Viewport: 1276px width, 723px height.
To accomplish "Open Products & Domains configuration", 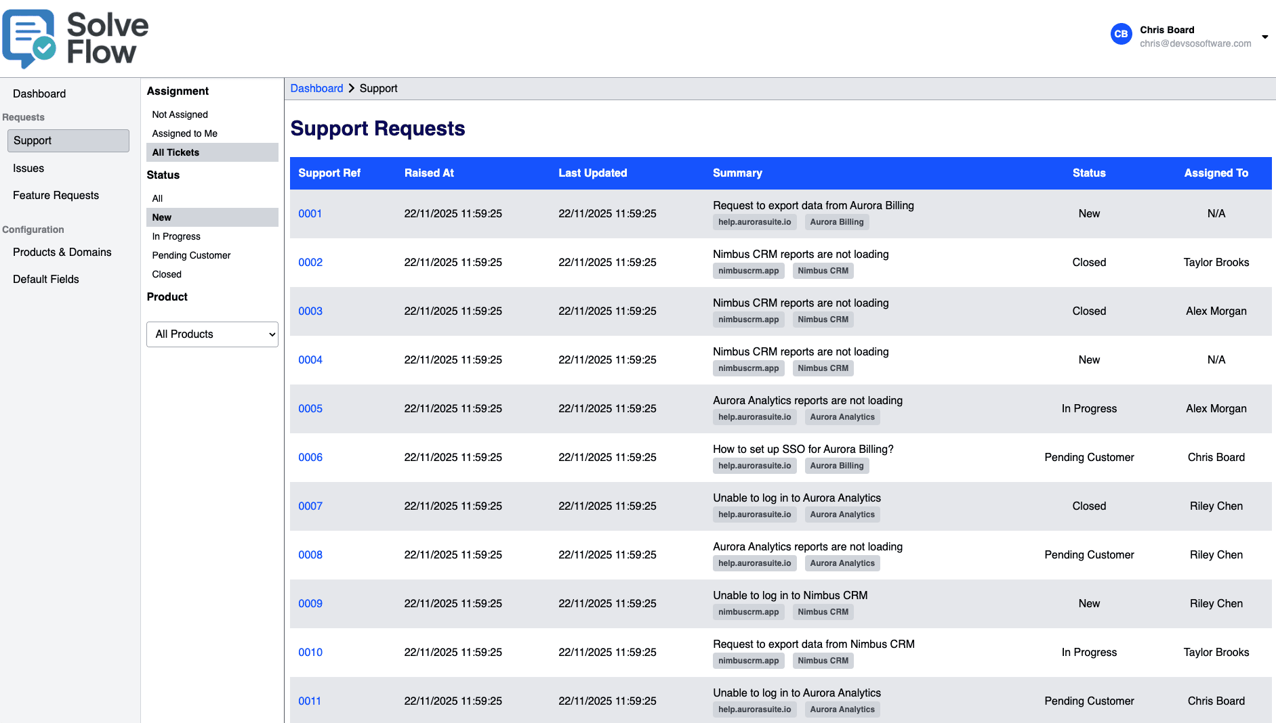I will coord(62,252).
